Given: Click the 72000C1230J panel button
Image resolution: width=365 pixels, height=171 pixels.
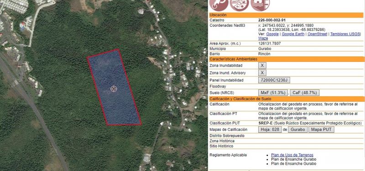Looking at the screenshot, I should coord(274,80).
